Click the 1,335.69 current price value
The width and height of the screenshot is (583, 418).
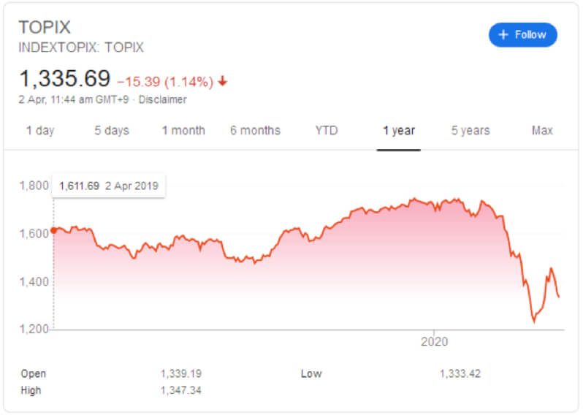[x=65, y=79]
